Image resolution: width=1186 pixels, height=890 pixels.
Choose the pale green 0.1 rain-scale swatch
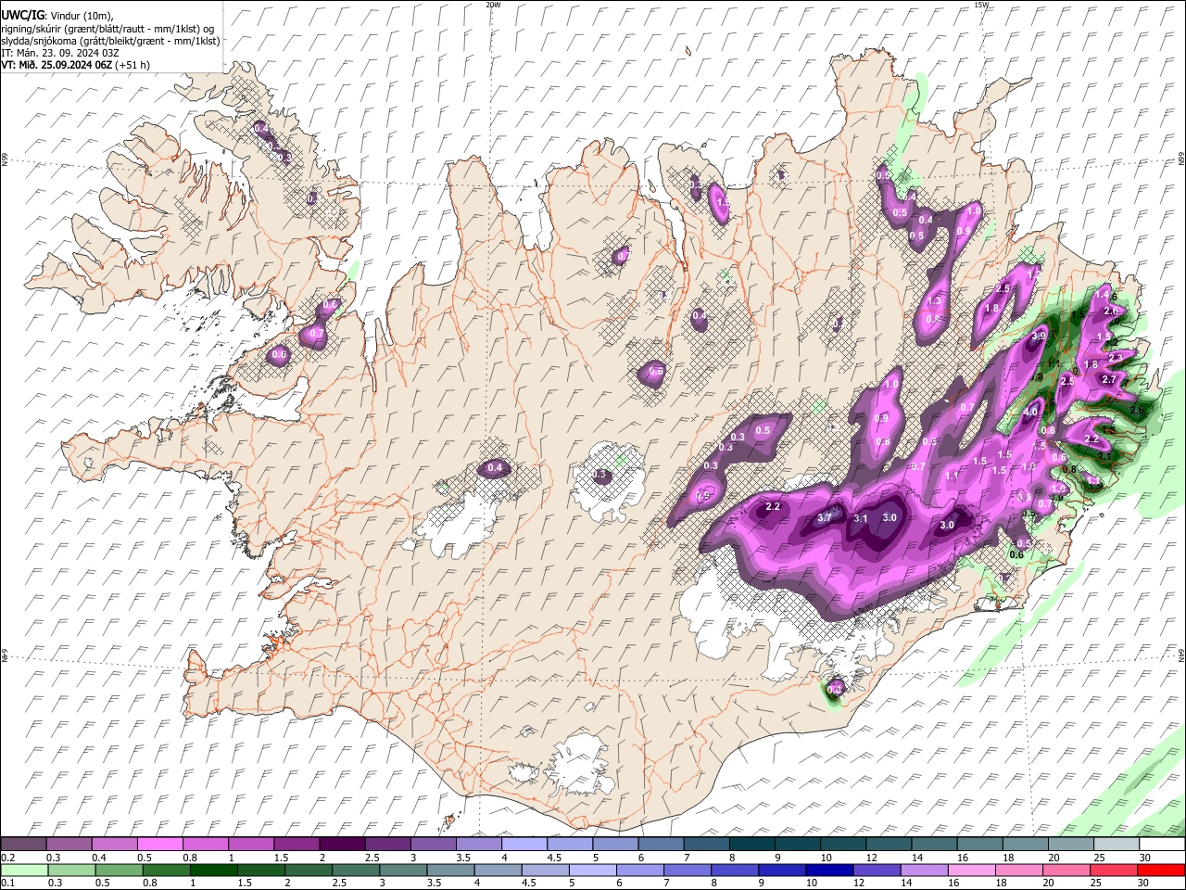point(23,870)
